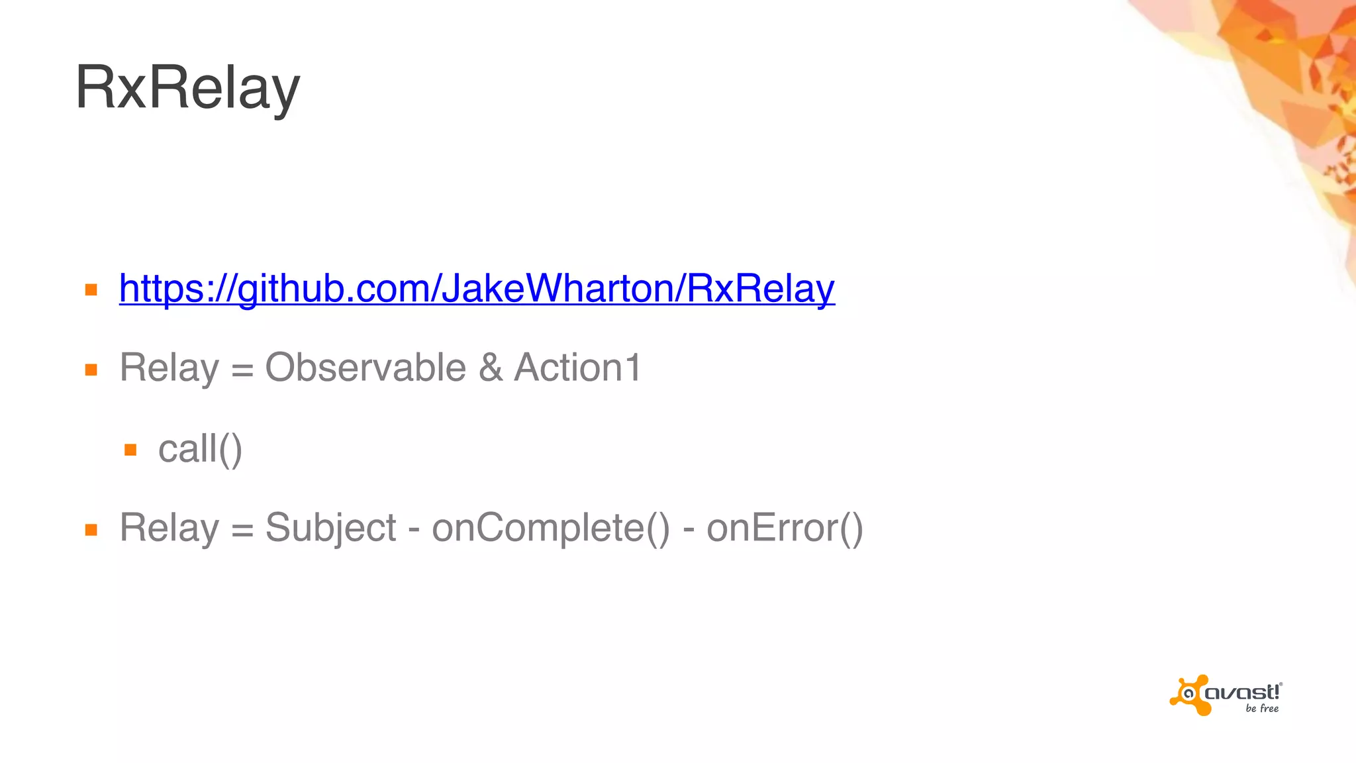
Task: Click the 'onError()' text
Action: (785, 528)
